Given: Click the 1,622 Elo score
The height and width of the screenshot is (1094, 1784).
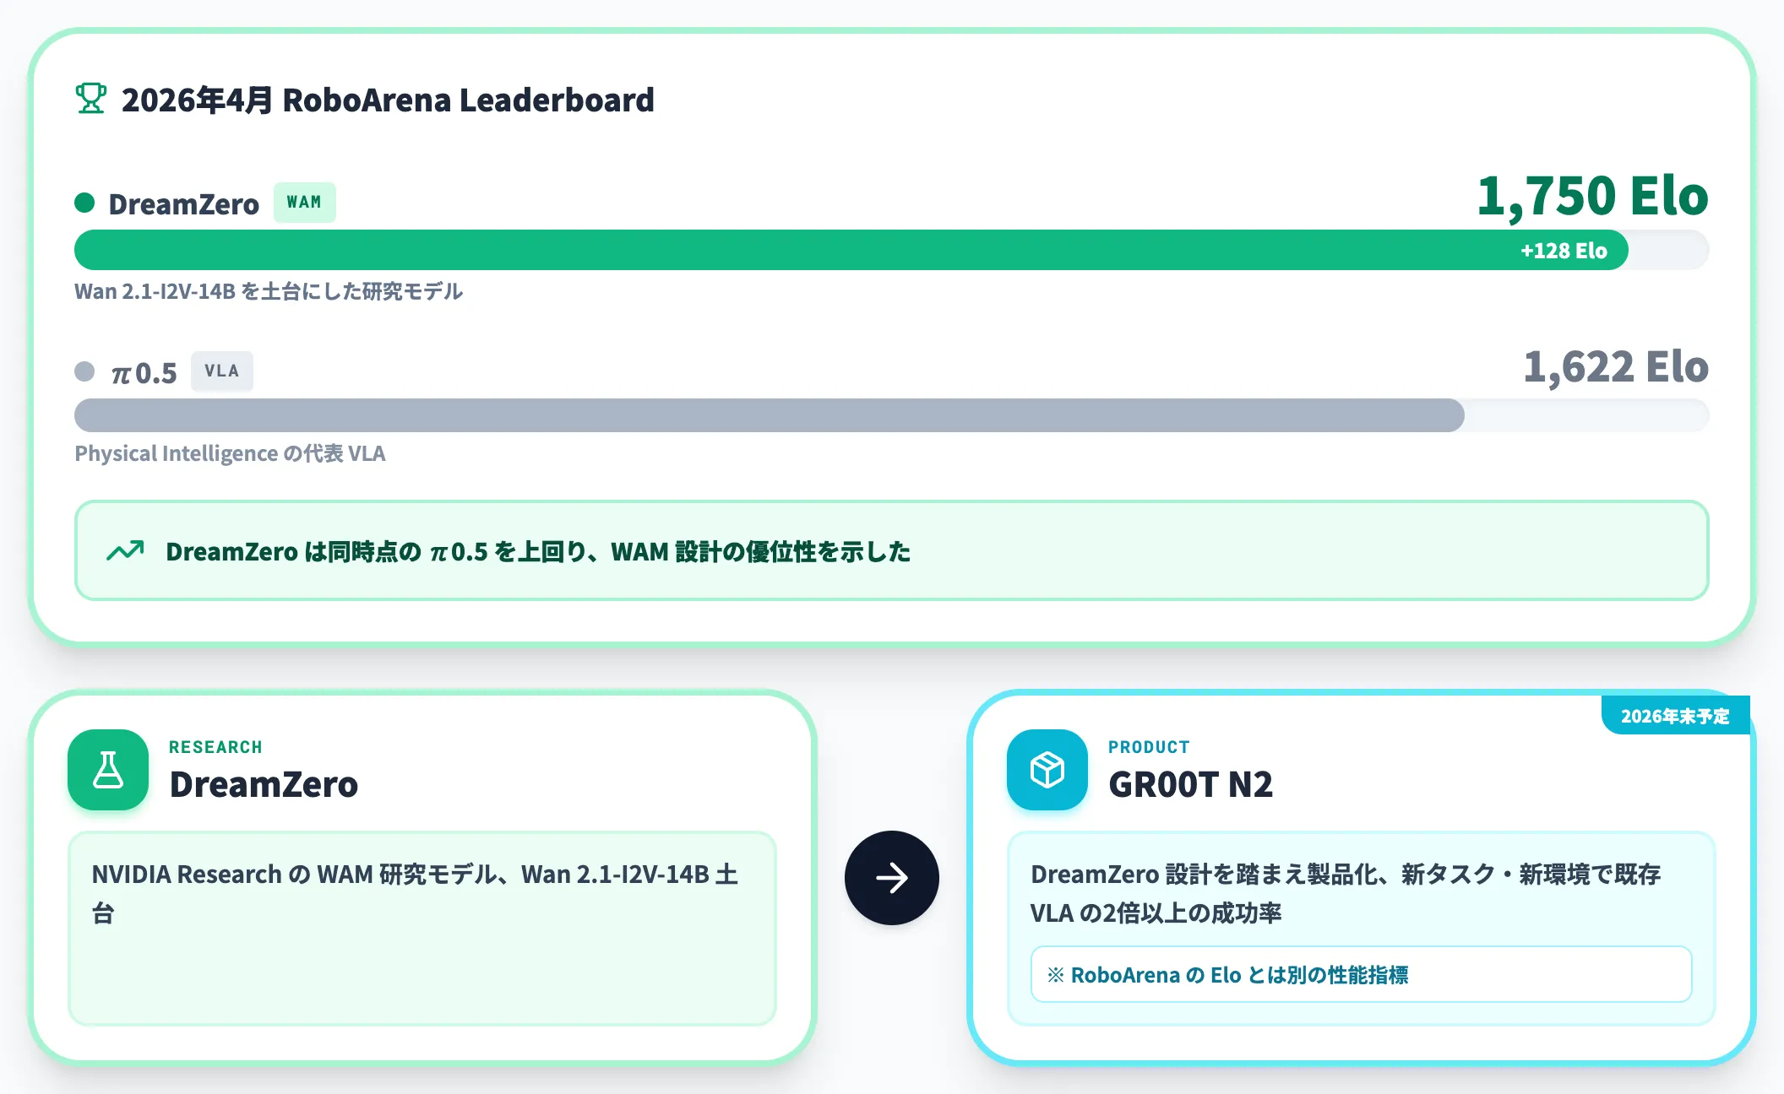Looking at the screenshot, I should (x=1616, y=366).
